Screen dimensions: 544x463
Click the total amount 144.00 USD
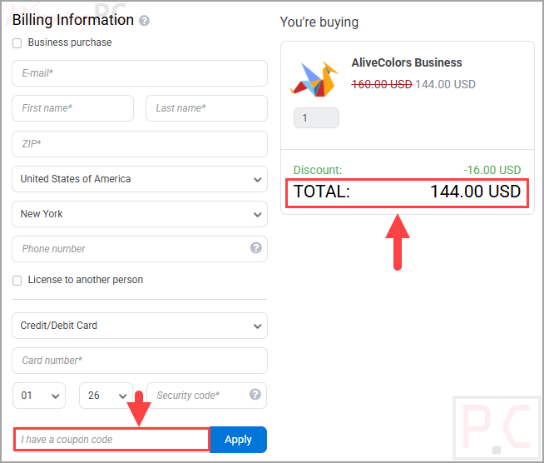coord(475,192)
